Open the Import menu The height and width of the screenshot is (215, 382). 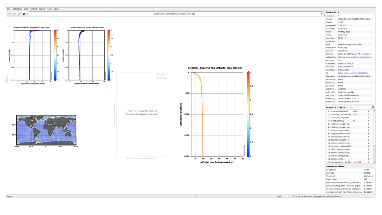33,8
